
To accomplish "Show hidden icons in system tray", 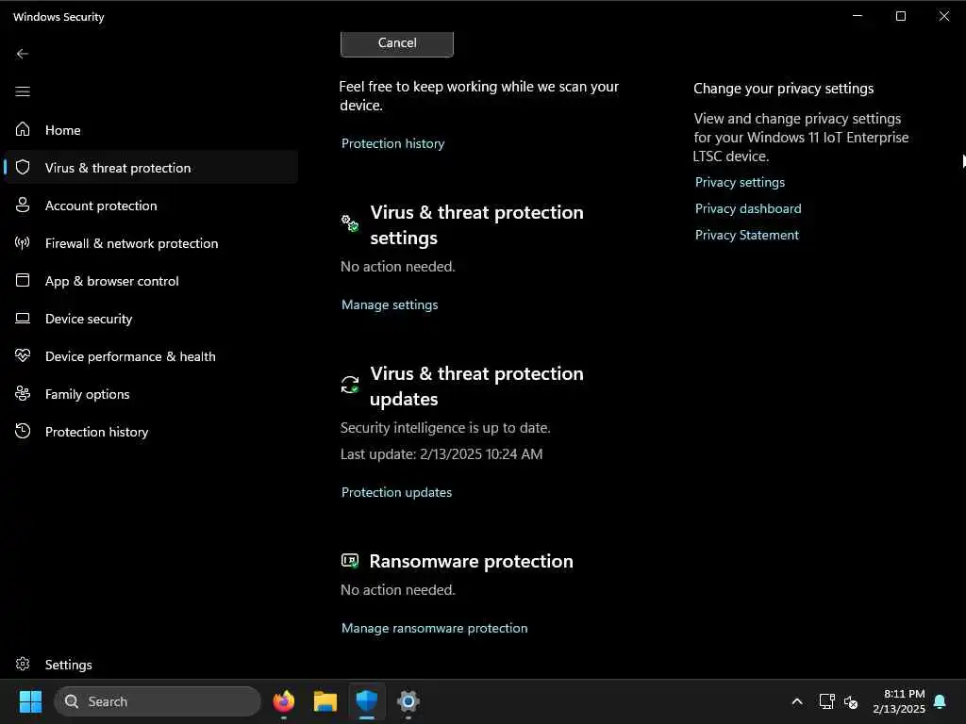I will [796, 701].
